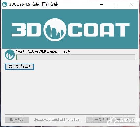Click the 显示细节(D) show details button
The image size is (140, 127).
click(x=19, y=66)
